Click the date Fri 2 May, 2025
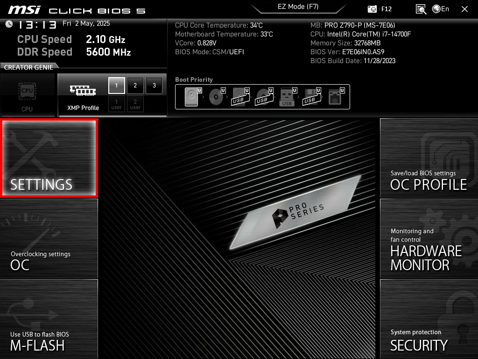This screenshot has height=359, width=478. tap(86, 23)
